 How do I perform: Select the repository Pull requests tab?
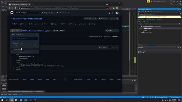(34, 24)
